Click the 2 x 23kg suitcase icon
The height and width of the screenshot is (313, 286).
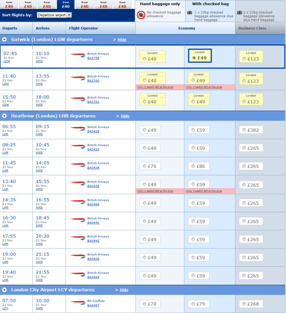[239, 13]
